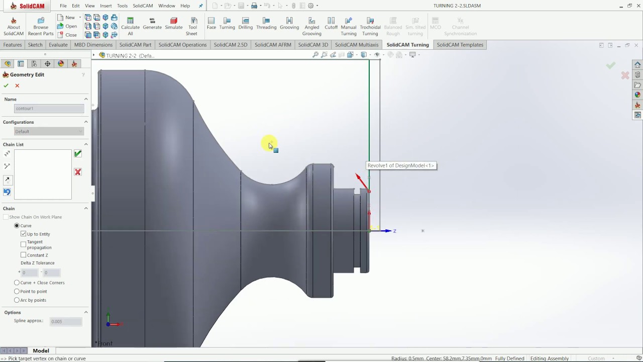Accept Geometry Edit with green checkmark
The height and width of the screenshot is (362, 643).
point(6,85)
